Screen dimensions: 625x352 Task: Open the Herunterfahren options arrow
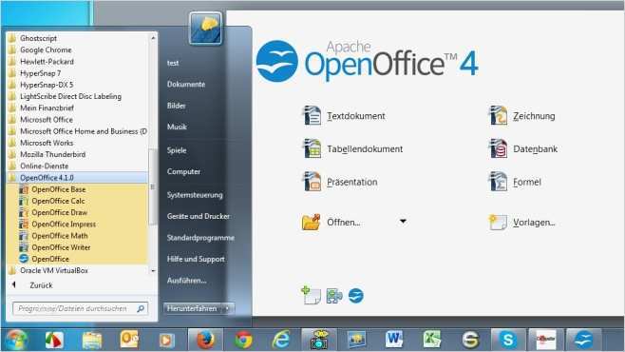[x=228, y=308]
